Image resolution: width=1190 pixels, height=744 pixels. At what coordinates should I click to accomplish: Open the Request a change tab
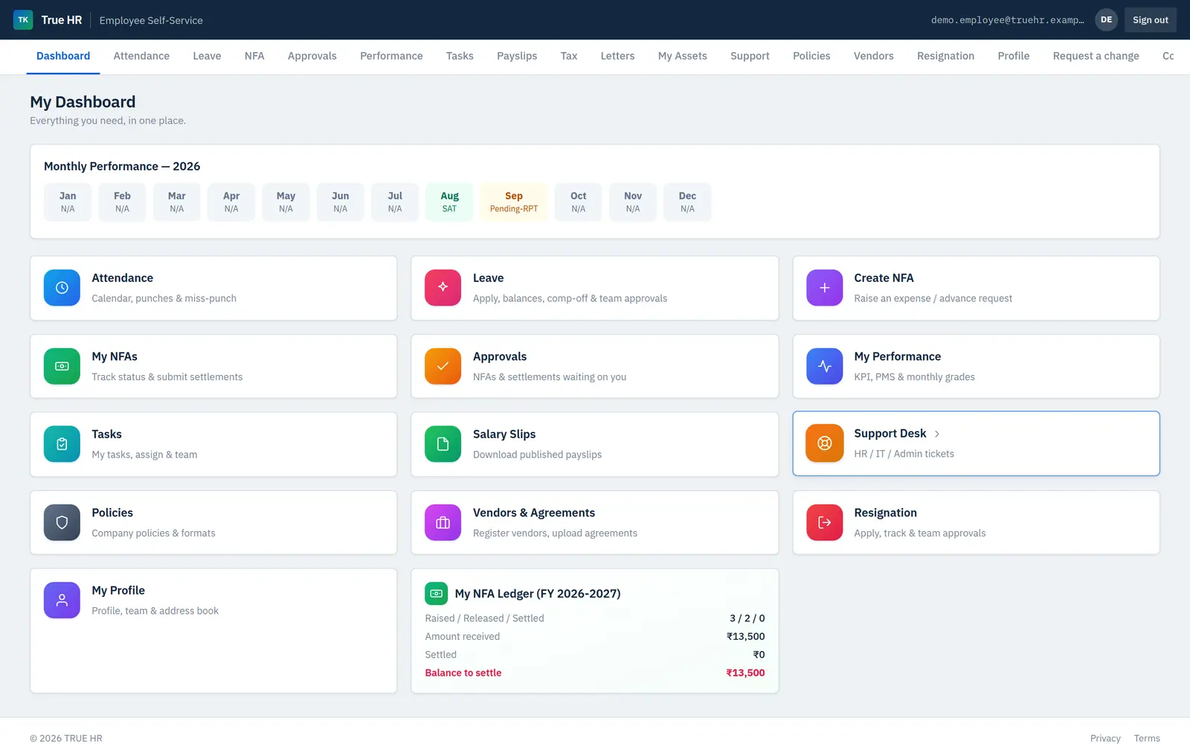(x=1096, y=57)
